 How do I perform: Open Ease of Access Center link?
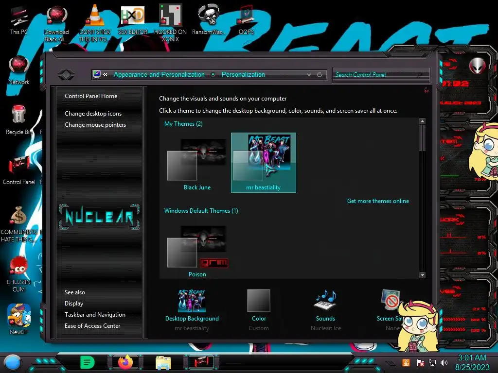92,326
